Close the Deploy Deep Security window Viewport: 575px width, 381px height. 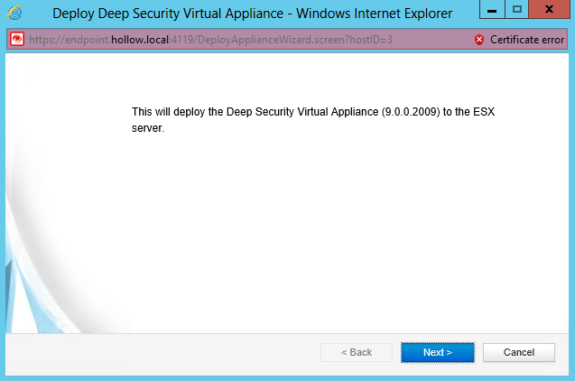550,11
